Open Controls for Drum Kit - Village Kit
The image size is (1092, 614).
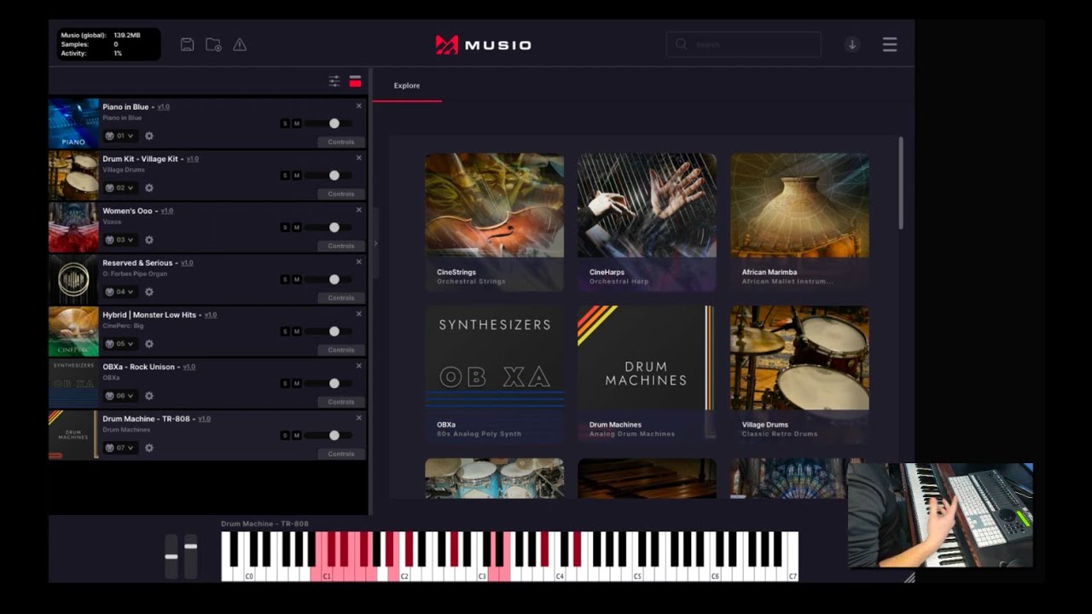pyautogui.click(x=340, y=194)
